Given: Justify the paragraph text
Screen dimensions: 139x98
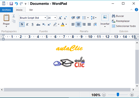Looking at the screenshot, I should coord(89,24).
